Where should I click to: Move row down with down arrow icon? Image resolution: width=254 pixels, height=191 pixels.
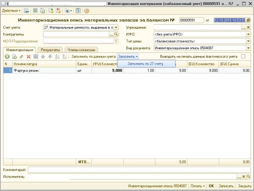50,56
